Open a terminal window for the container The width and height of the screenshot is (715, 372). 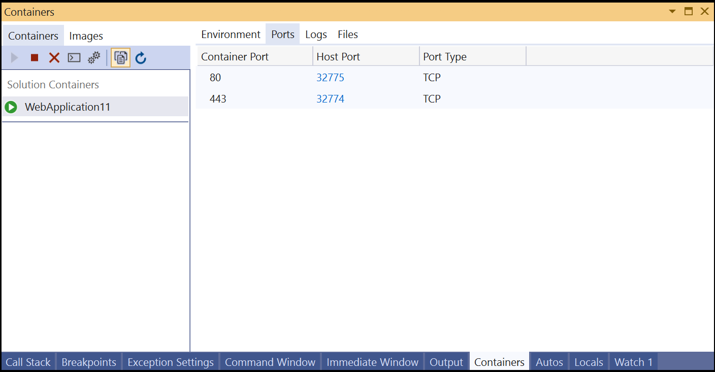pos(74,57)
